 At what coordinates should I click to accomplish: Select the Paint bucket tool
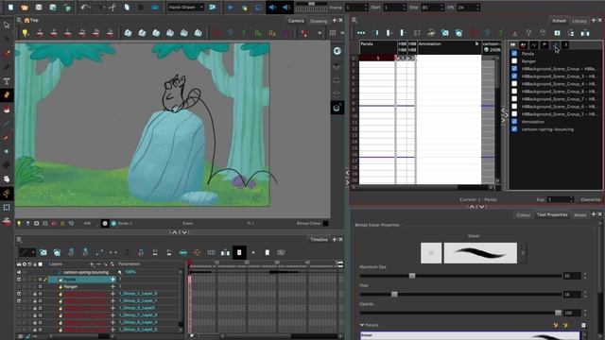7,110
